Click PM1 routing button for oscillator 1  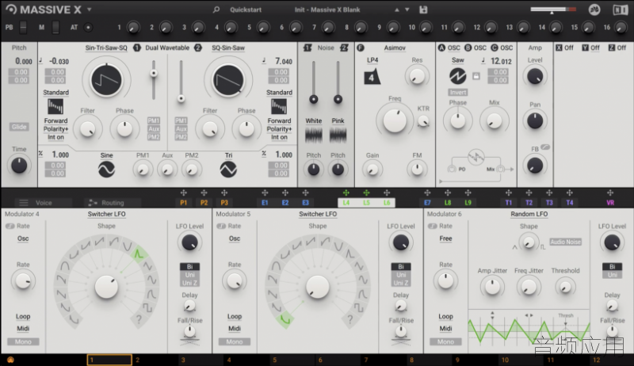pyautogui.click(x=153, y=120)
